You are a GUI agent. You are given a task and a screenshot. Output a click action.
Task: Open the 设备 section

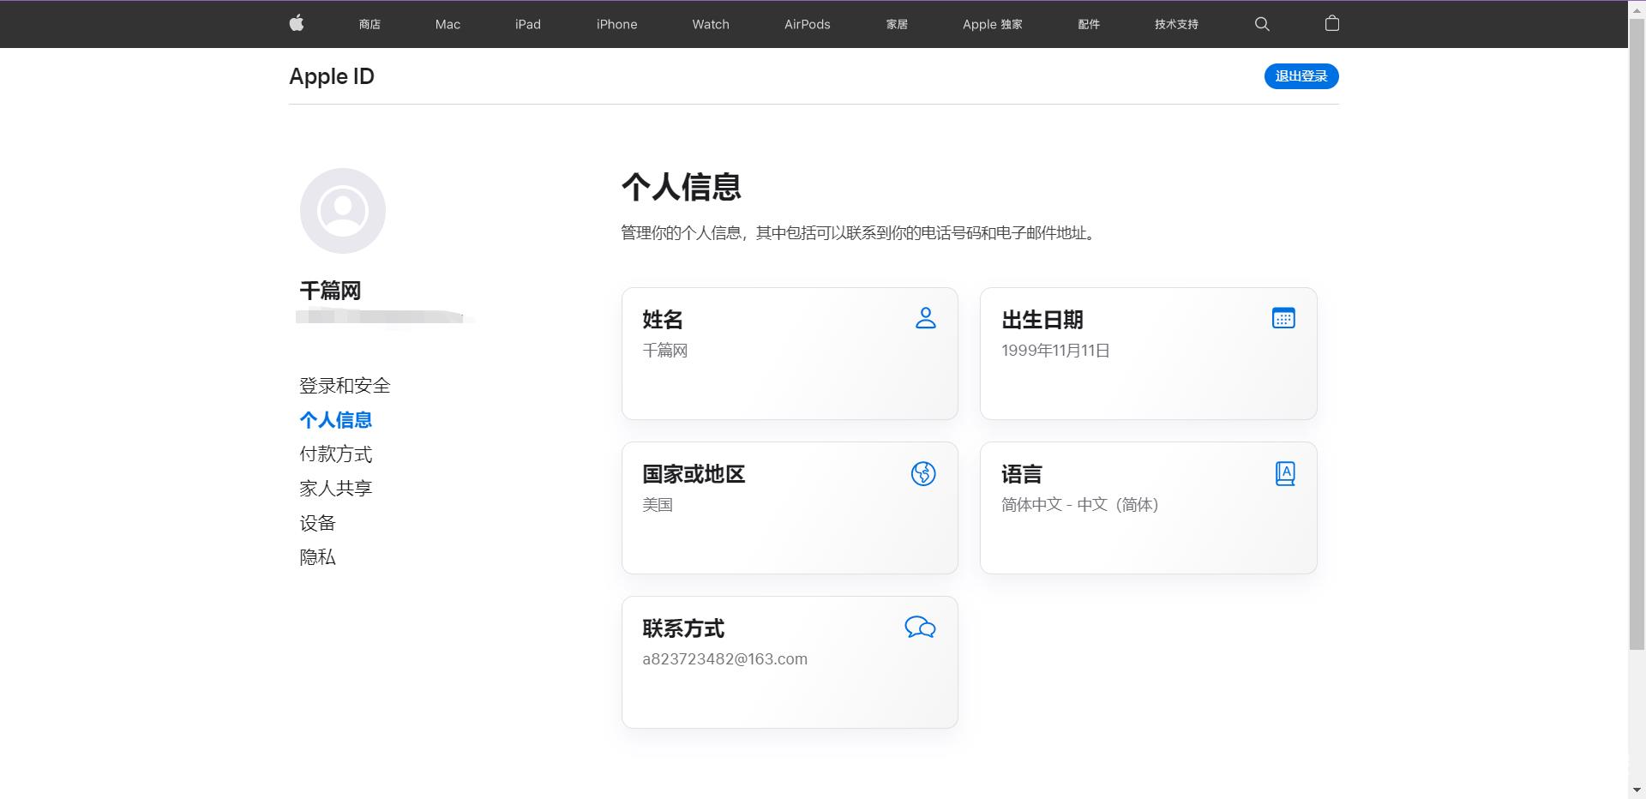[316, 523]
